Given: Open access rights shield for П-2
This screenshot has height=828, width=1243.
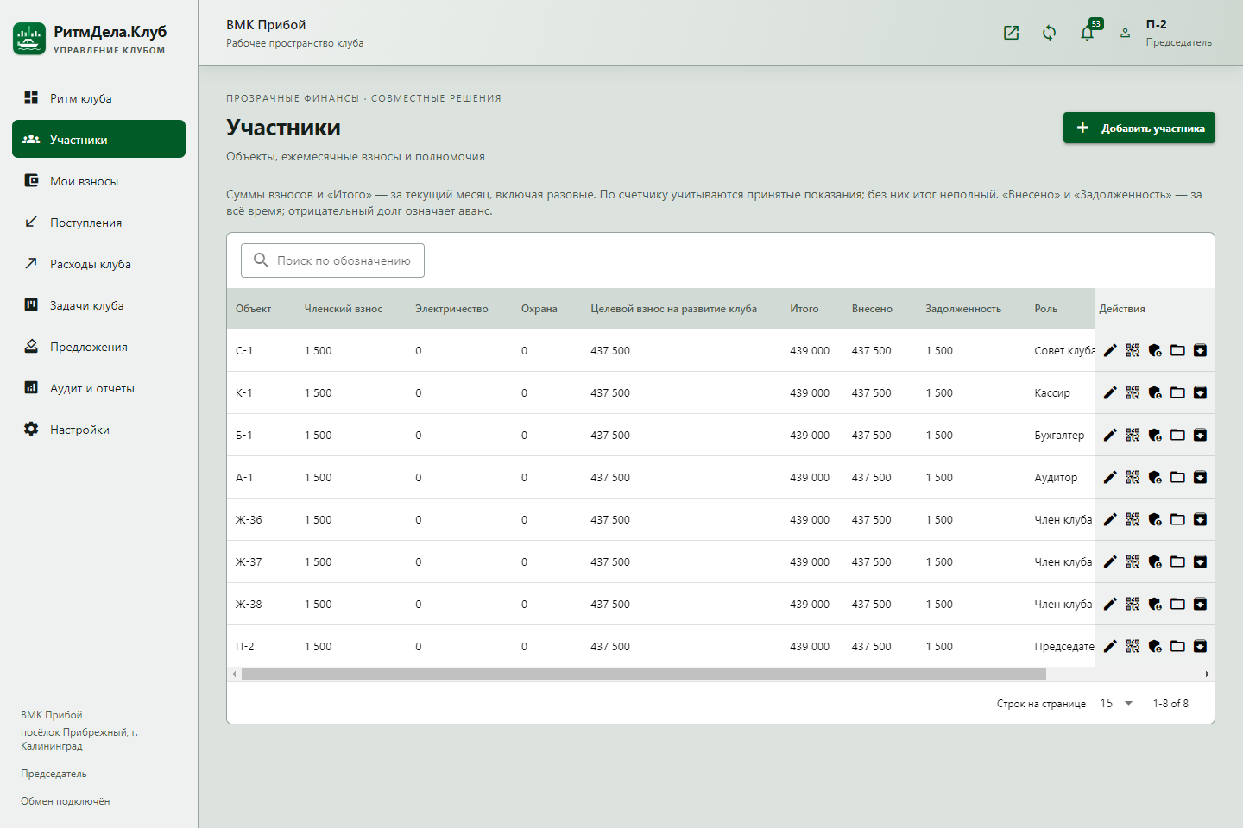Looking at the screenshot, I should [1155, 646].
